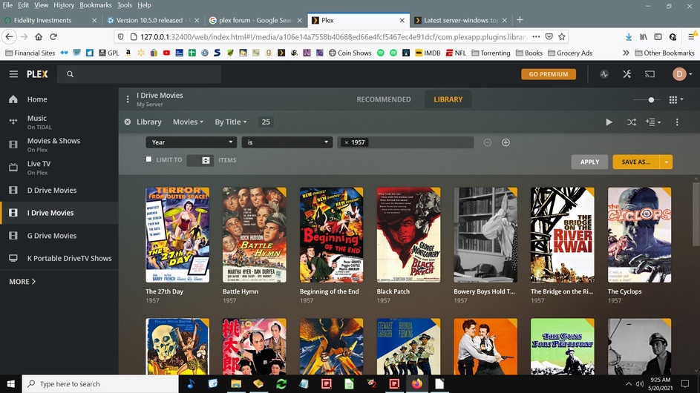The height and width of the screenshot is (393, 700).
Task: Clear the library filter with the X icon
Action: [128, 122]
